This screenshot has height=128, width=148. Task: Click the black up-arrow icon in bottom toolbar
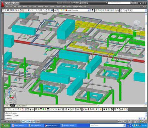click(107, 109)
